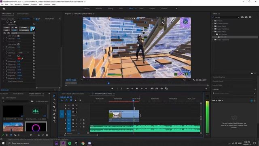This screenshot has height=146, width=259.
Task: Create new custom bin in Effects
Action: (x=252, y=73)
